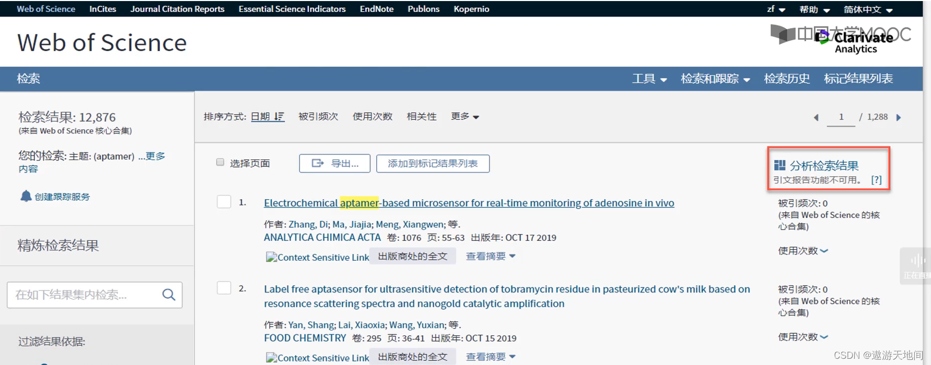Click 出版商处的全文 for the second result

point(413,357)
